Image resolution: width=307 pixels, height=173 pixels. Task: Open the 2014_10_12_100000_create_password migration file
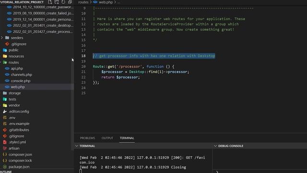tap(43, 7)
